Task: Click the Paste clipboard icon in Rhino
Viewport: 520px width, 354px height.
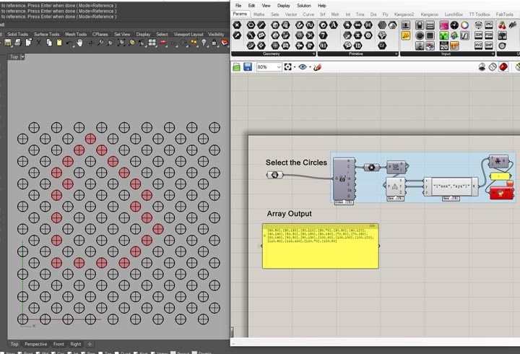Action: click(x=59, y=43)
